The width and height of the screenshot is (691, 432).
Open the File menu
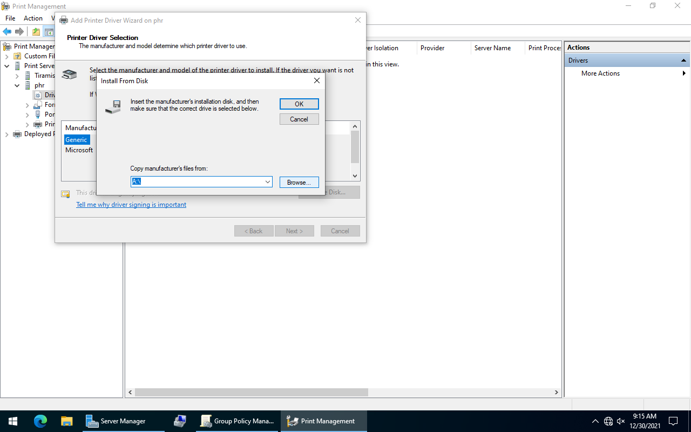pos(10,18)
